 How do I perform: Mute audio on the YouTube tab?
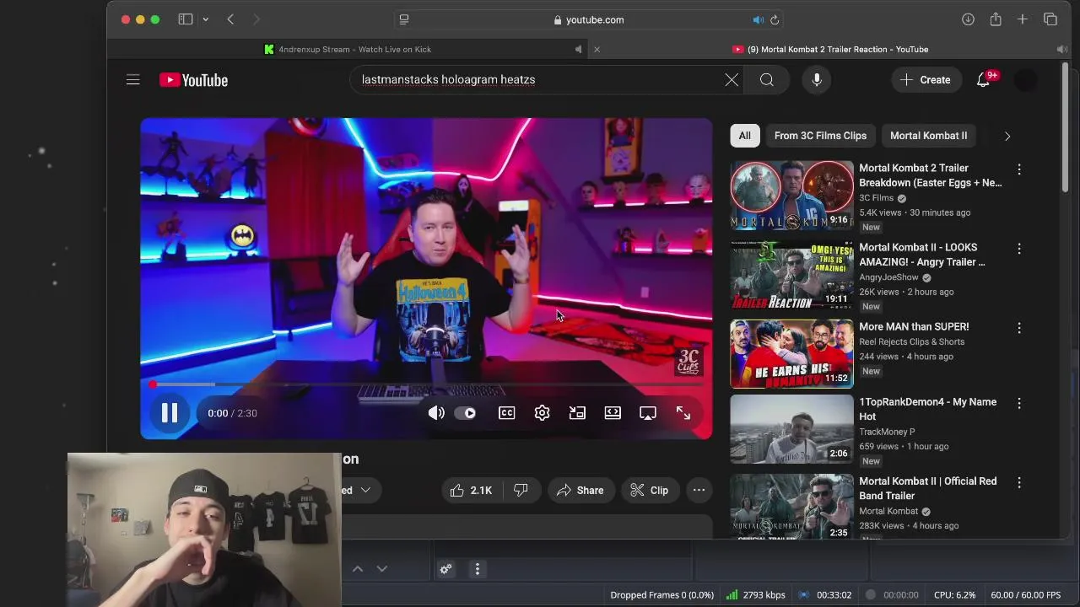[x=1061, y=50]
